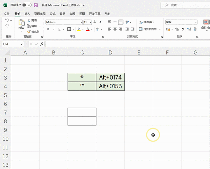Increase font size with larger A
Image resolution: width=210 pixels, height=169 pixels.
[x=95, y=22]
